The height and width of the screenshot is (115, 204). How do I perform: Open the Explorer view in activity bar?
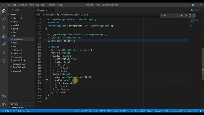(4, 11)
